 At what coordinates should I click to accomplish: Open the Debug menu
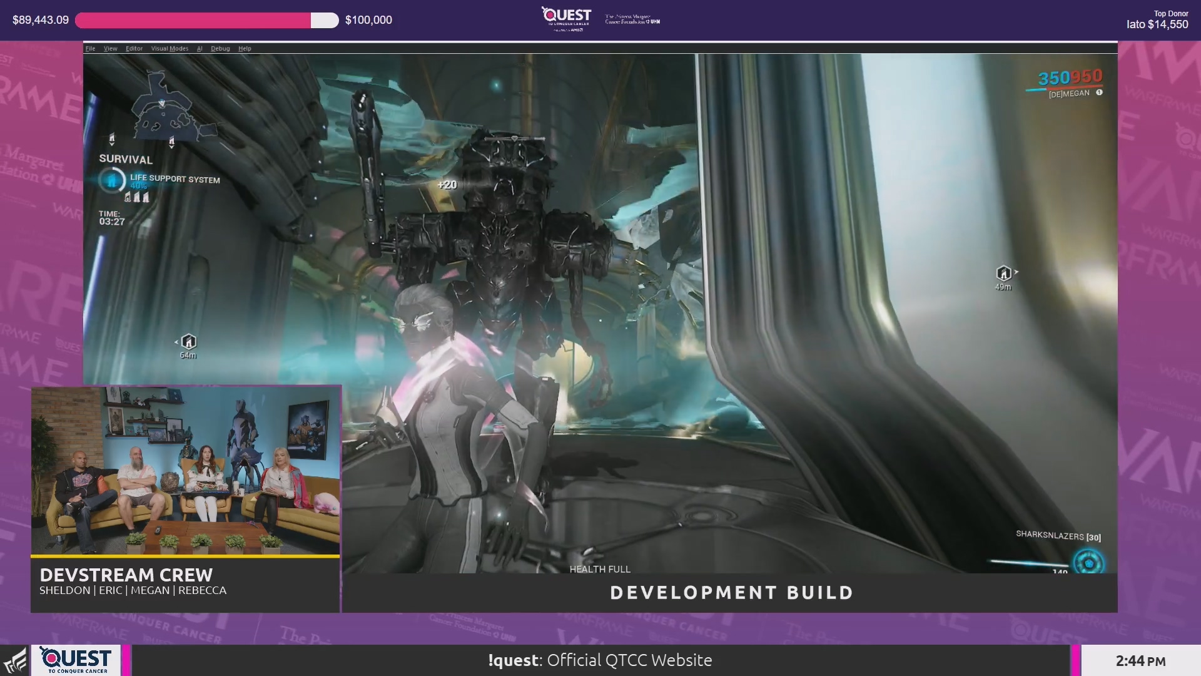click(x=220, y=48)
